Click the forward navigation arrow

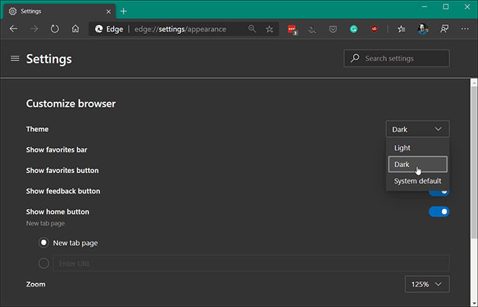34,29
